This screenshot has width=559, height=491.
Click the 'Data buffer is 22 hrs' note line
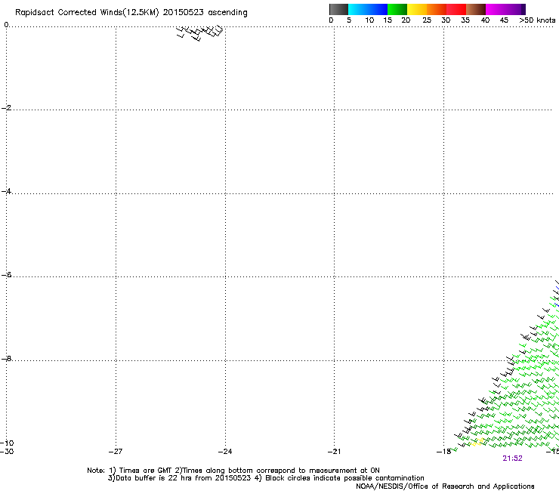point(266,478)
